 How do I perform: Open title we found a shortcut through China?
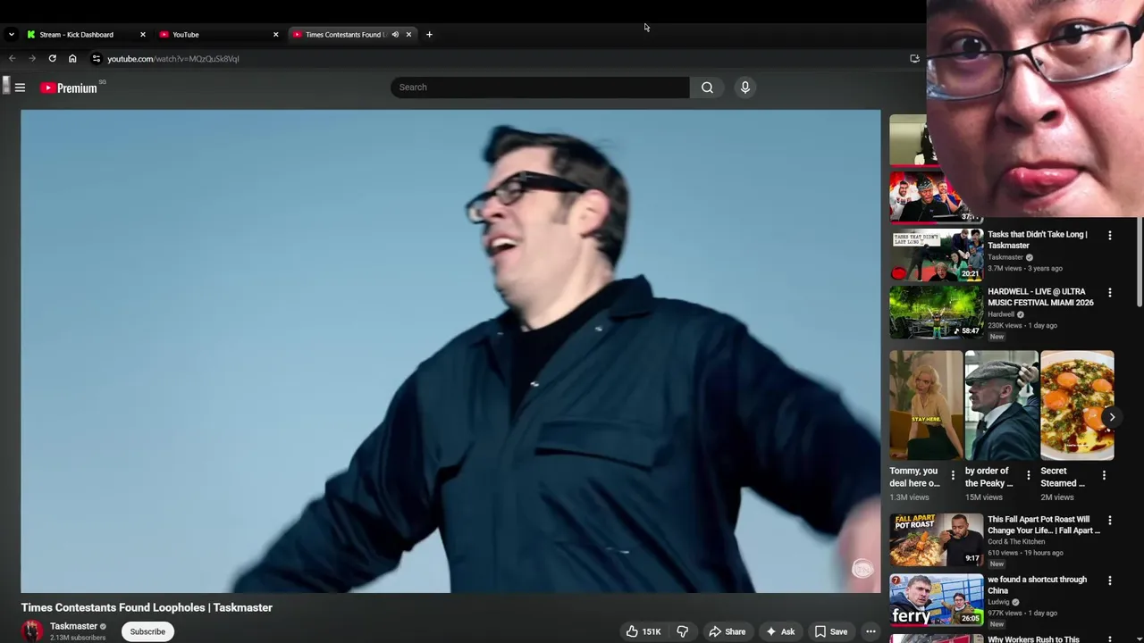pos(1038,585)
